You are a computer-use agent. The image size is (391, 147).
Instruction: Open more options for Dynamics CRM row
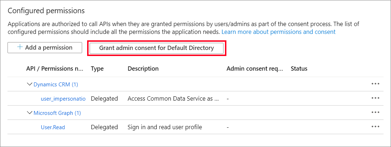(375, 84)
